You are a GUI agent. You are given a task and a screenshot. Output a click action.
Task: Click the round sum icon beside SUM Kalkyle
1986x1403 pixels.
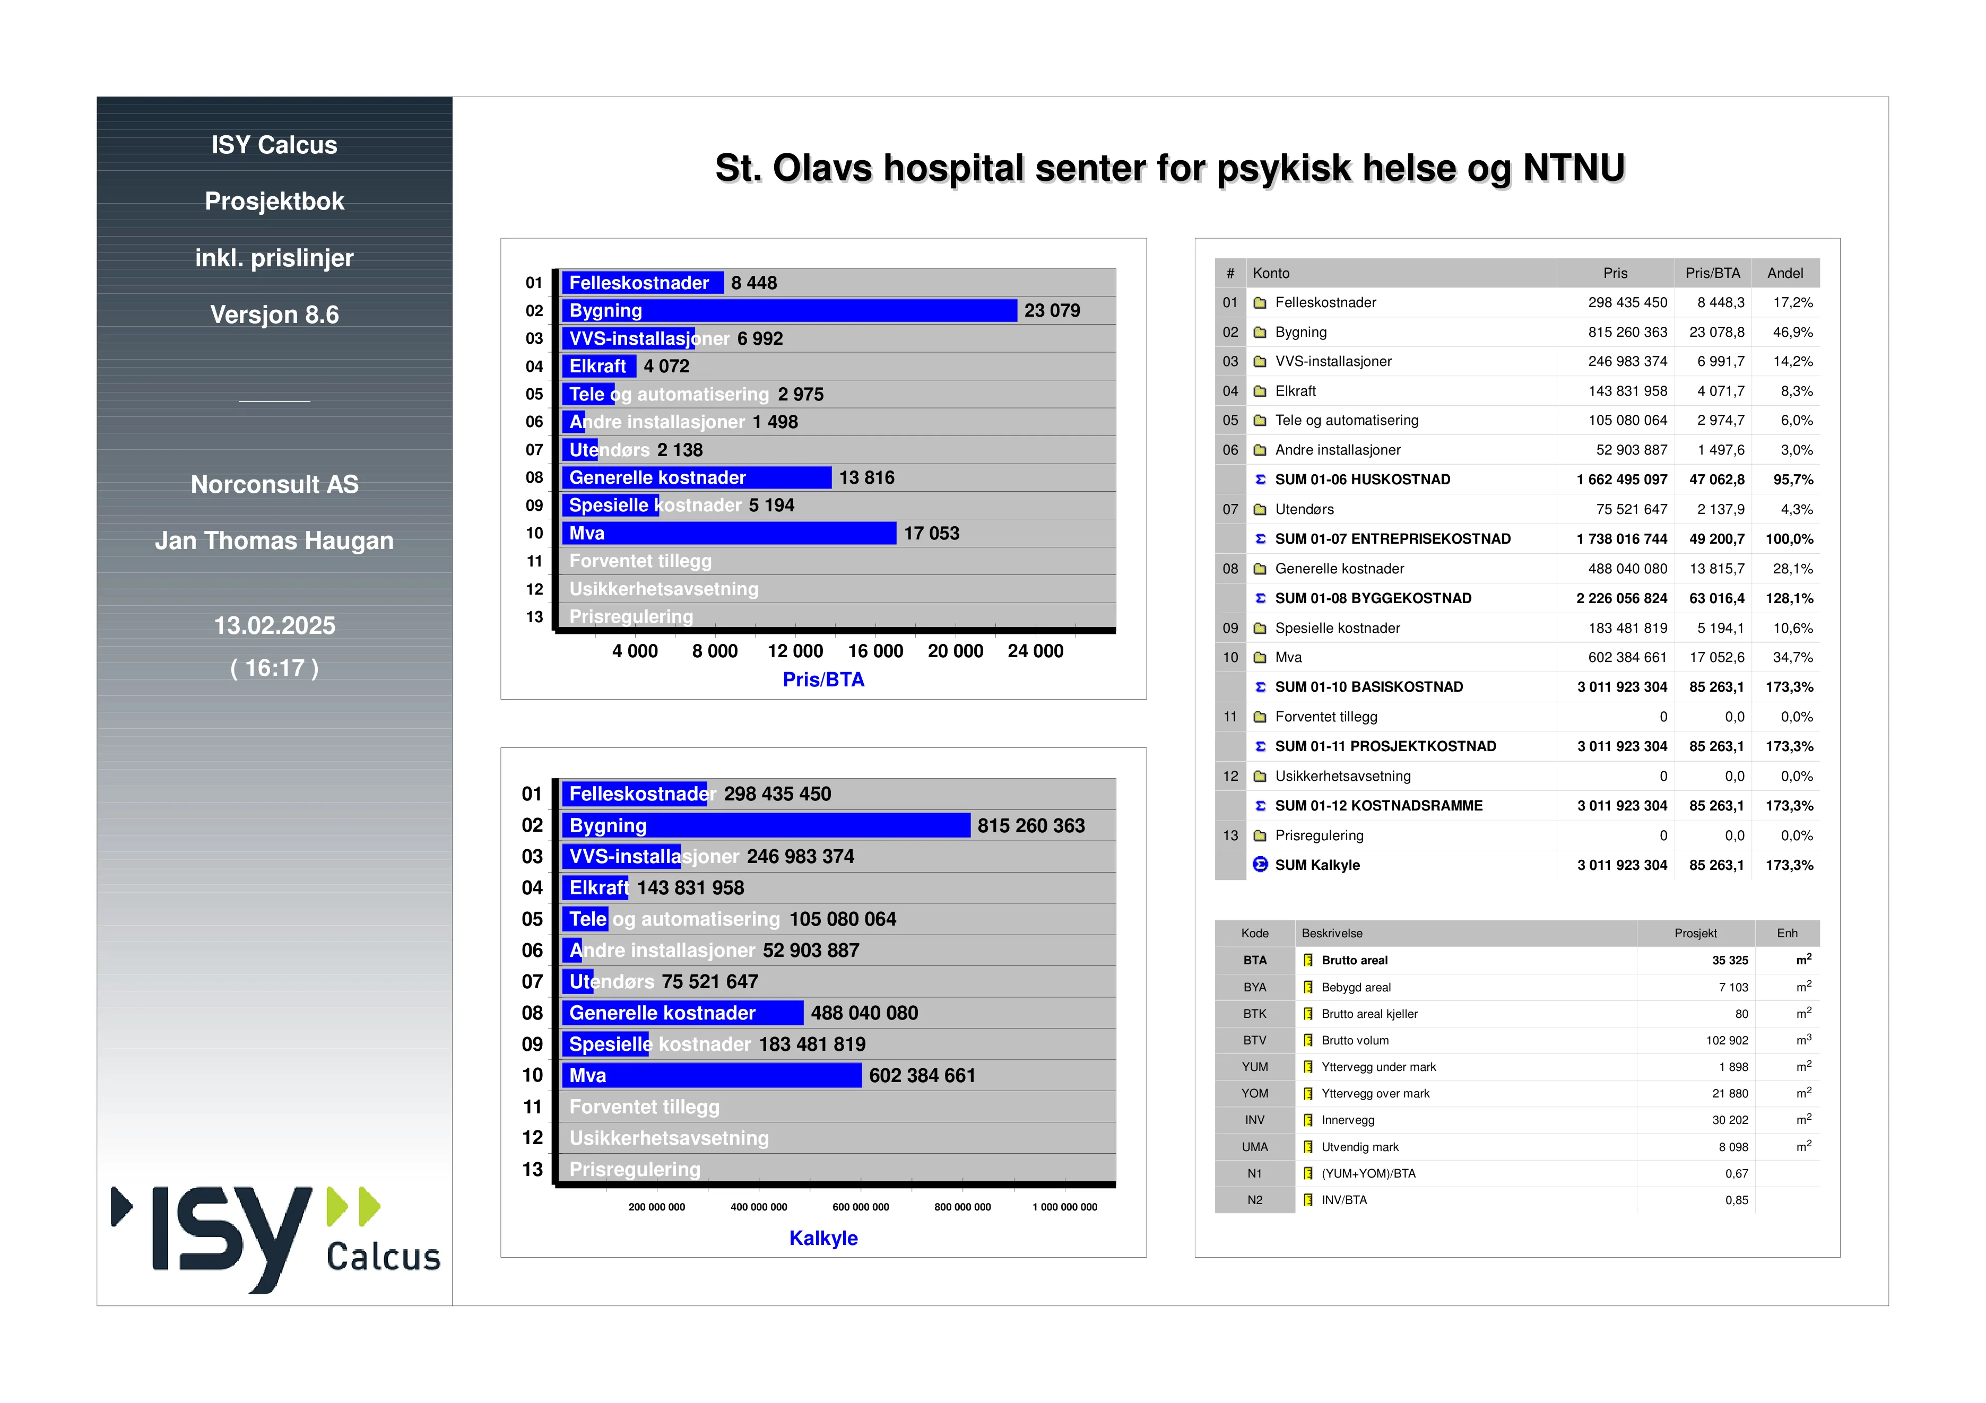[x=1260, y=864]
